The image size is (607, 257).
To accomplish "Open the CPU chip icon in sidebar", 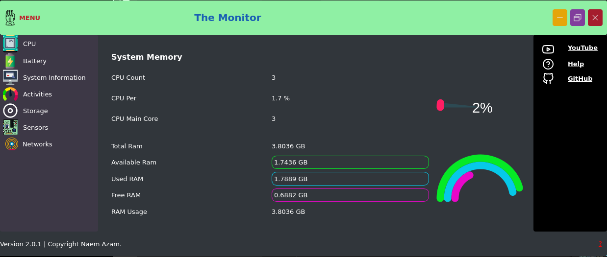I will point(10,44).
